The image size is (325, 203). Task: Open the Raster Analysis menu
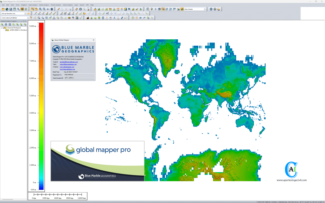click(x=44, y=5)
